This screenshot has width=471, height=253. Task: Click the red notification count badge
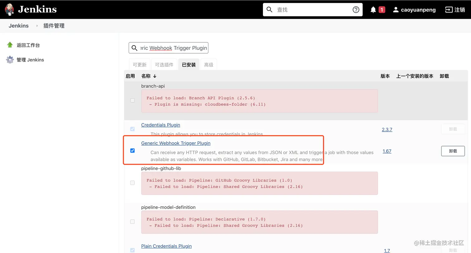[x=382, y=10]
